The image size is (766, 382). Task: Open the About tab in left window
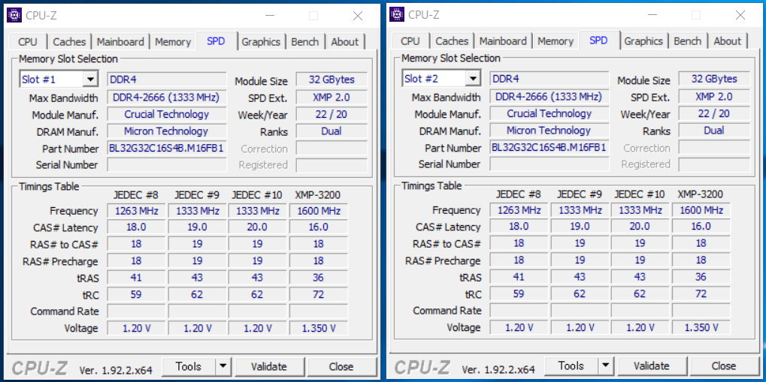tap(345, 42)
